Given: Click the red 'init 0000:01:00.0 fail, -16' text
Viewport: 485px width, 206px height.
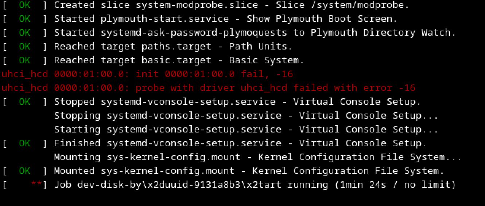Looking at the screenshot, I should pos(214,74).
